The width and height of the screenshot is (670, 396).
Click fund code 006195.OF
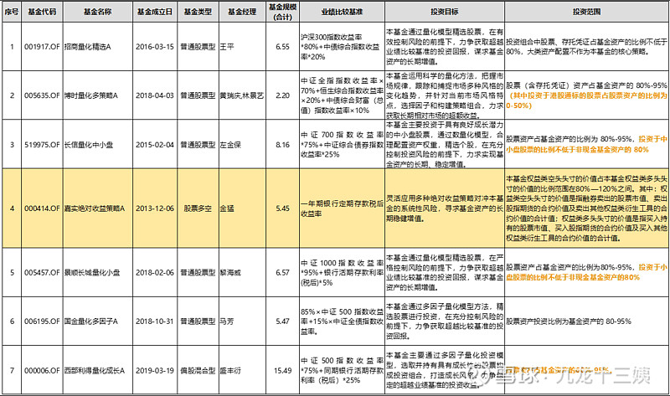pyautogui.click(x=42, y=321)
